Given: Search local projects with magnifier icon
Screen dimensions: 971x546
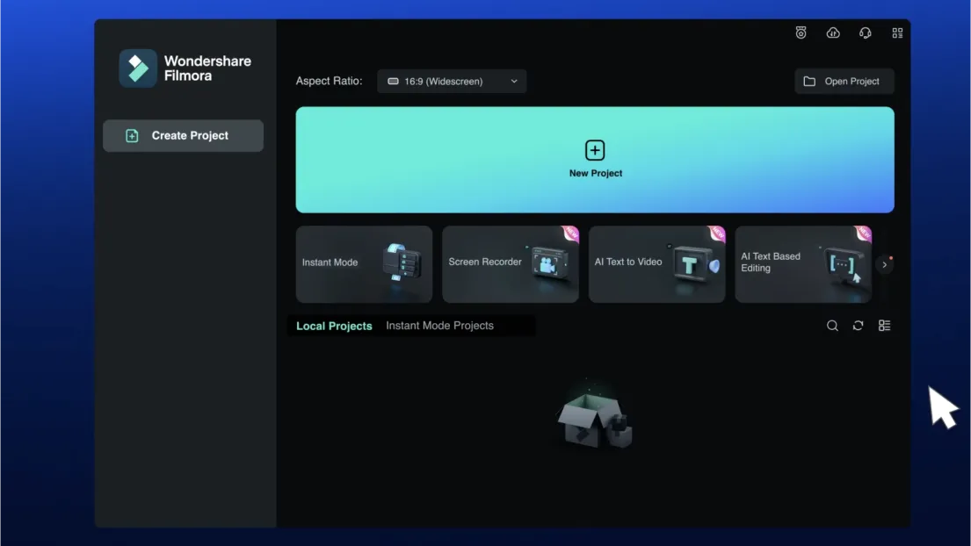Looking at the screenshot, I should [x=832, y=326].
